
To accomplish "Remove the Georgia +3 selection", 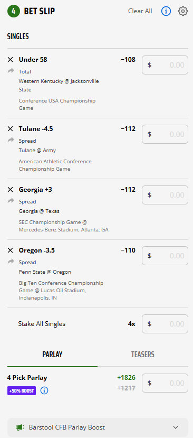I will [x=11, y=190].
